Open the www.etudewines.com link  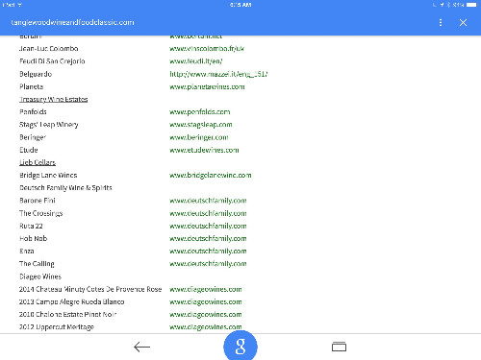tap(204, 150)
